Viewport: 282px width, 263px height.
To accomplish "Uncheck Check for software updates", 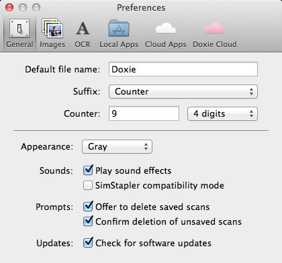I will click(x=88, y=243).
